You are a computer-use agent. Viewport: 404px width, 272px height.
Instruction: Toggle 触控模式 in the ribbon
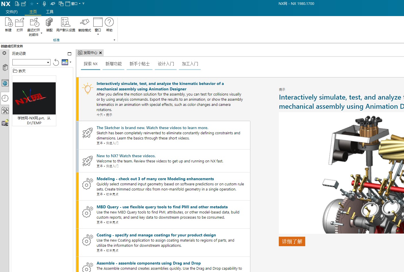85,25
